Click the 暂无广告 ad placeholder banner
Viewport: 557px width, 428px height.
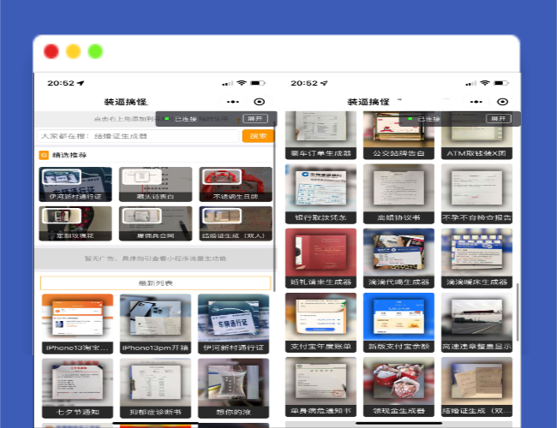[155, 259]
